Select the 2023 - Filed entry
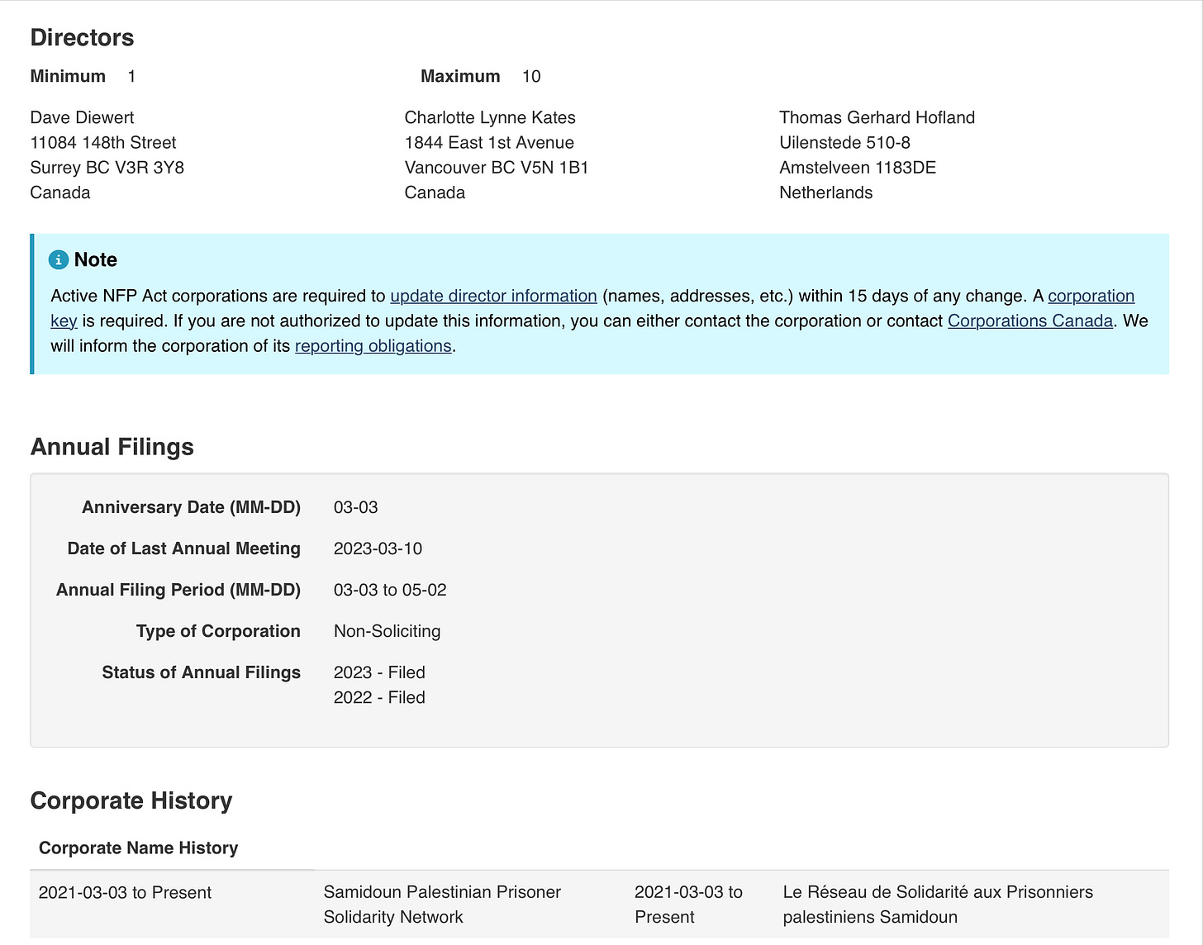 (x=379, y=672)
